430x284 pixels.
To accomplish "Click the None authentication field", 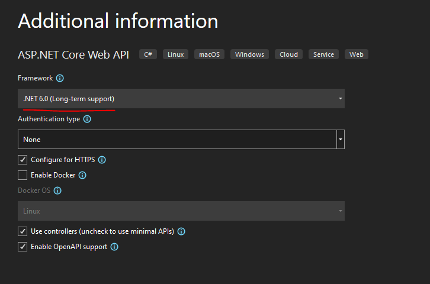I will tap(177, 140).
